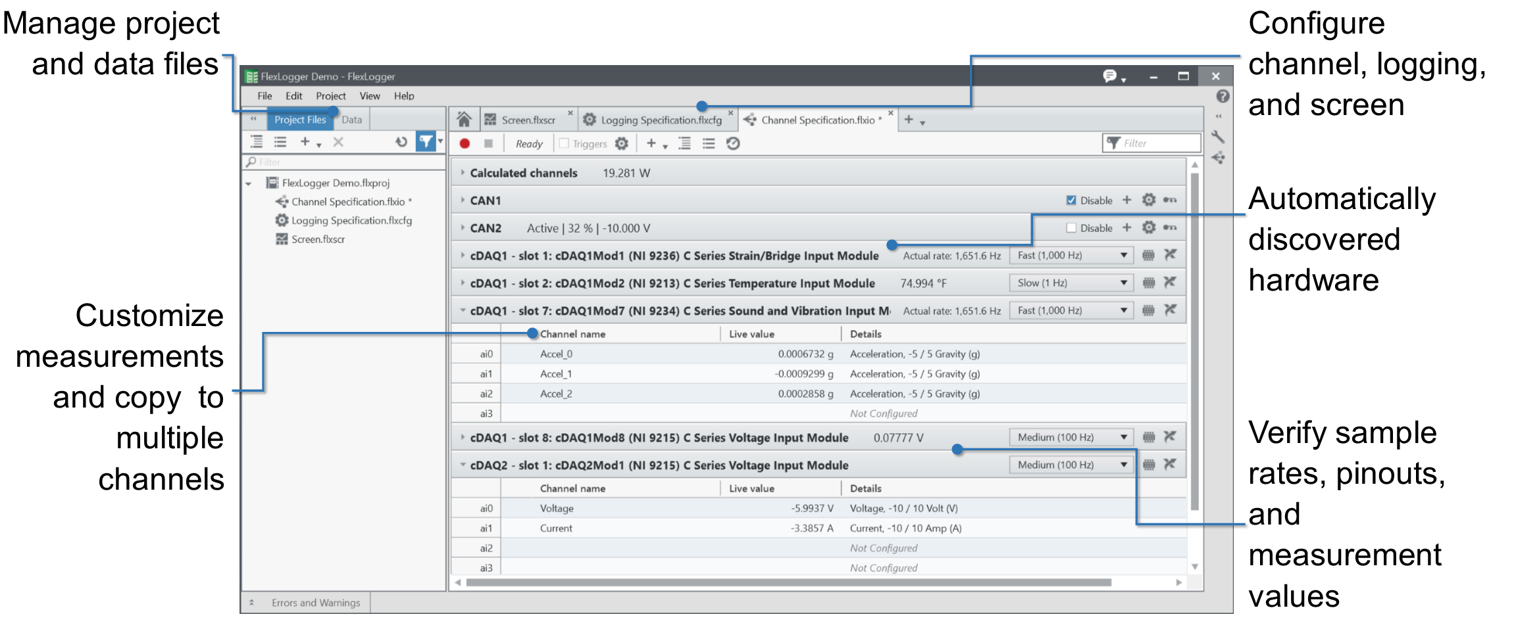Uncheck the CAN1 Disable checkbox
Screen dimensions: 1516x631
tap(1071, 200)
